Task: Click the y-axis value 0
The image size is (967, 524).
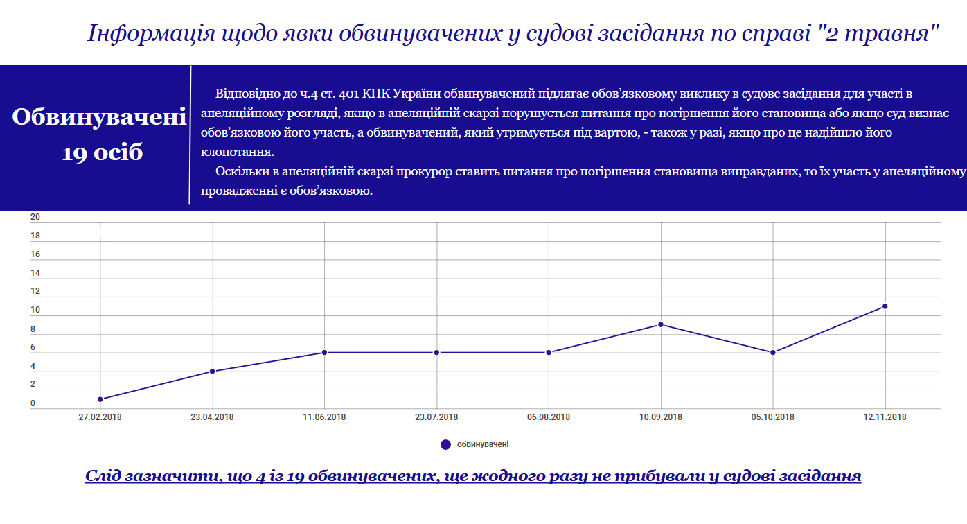Action: pyautogui.click(x=33, y=404)
